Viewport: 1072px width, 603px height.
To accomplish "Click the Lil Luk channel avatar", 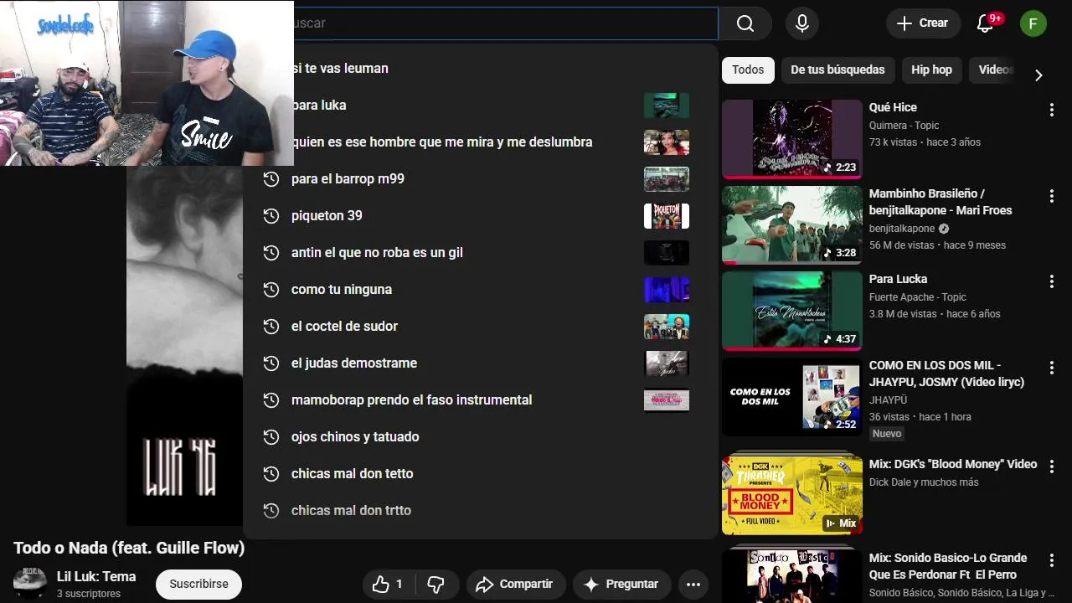I will tap(30, 584).
